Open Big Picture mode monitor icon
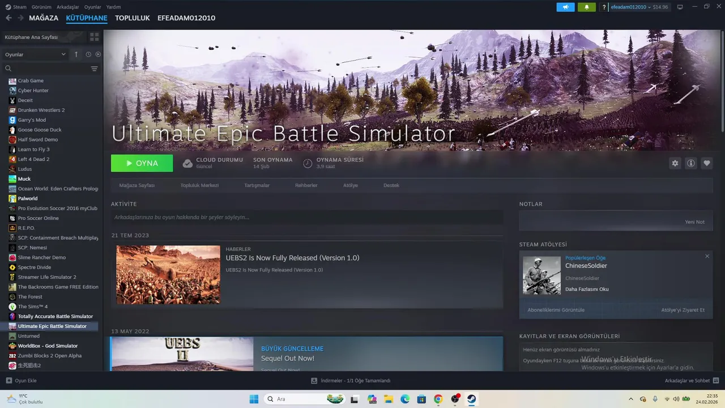Screen dimensions: 725x408 (x=680, y=7)
